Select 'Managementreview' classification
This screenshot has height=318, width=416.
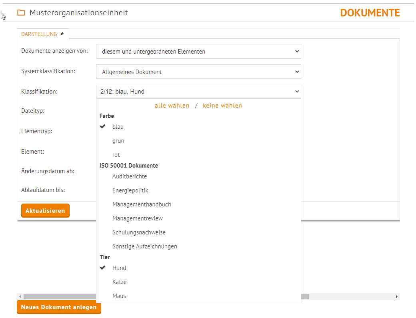pos(198,218)
